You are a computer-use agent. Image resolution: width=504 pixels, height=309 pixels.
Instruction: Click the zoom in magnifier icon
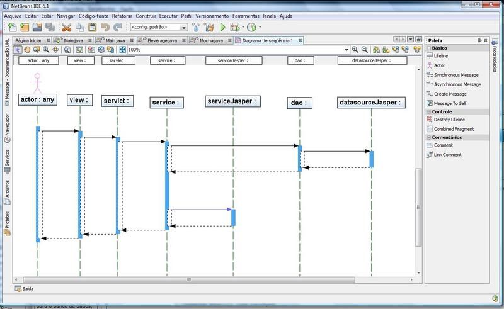pos(355,50)
